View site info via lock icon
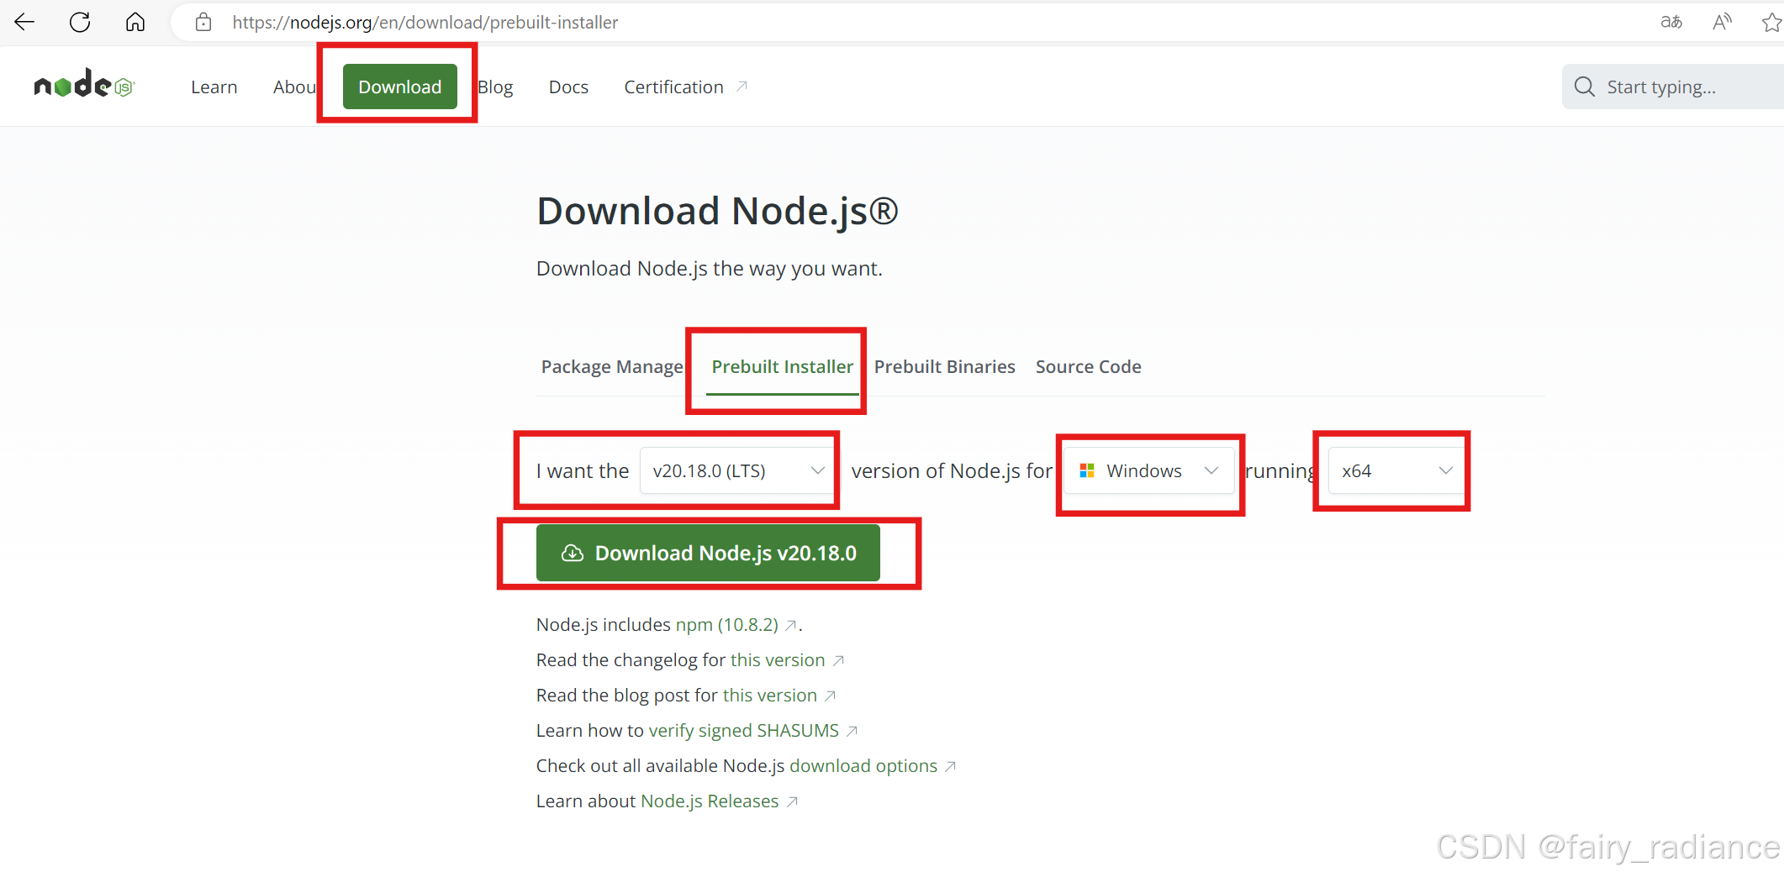The height and width of the screenshot is (877, 1784). [203, 23]
